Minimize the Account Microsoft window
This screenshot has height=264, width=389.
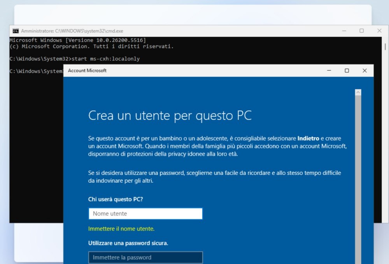(x=329, y=71)
